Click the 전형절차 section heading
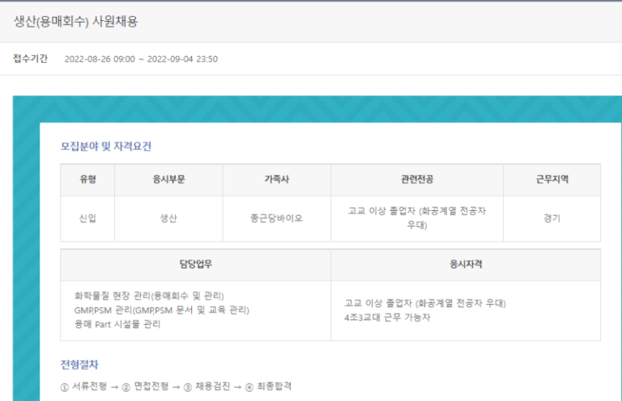The width and height of the screenshot is (622, 401). click(x=79, y=365)
